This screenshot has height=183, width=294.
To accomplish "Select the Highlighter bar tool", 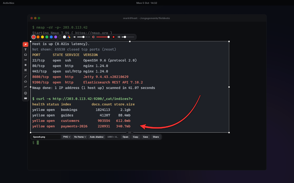I will click(26, 60).
